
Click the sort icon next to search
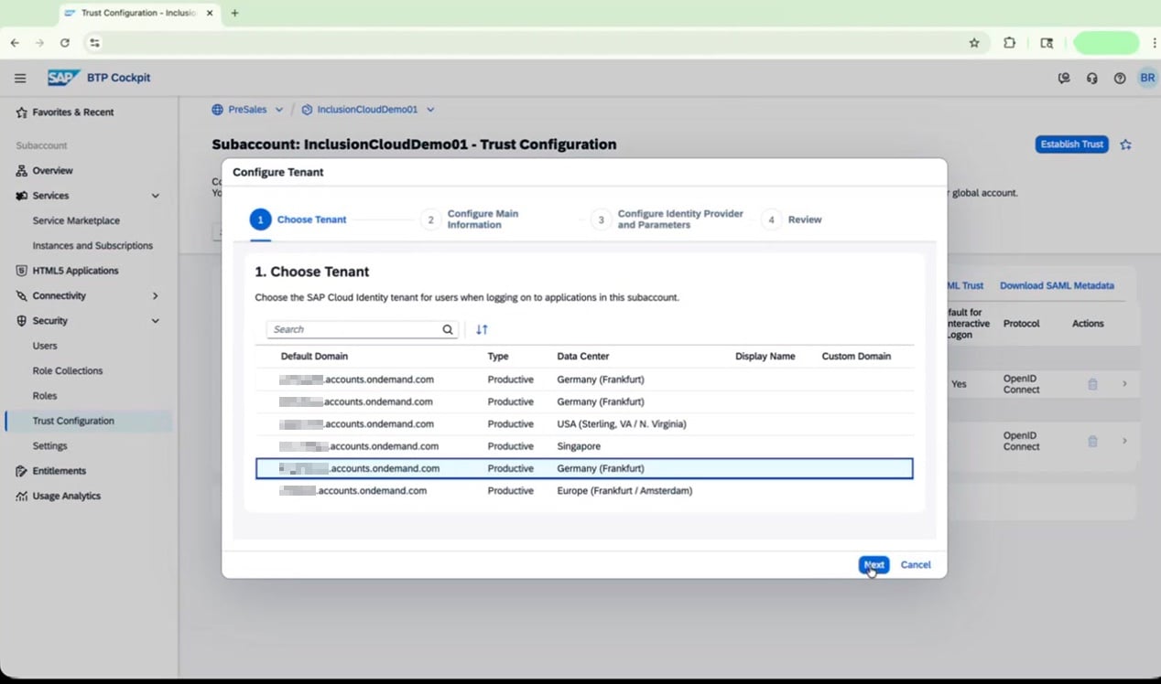tap(482, 329)
